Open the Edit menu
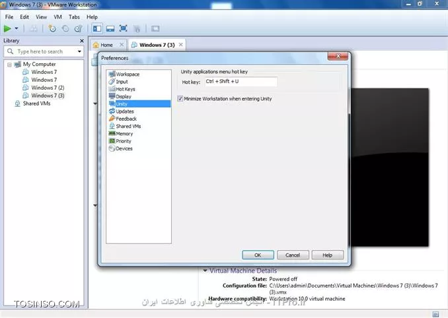Image resolution: width=448 pixels, height=318 pixels. 24,17
